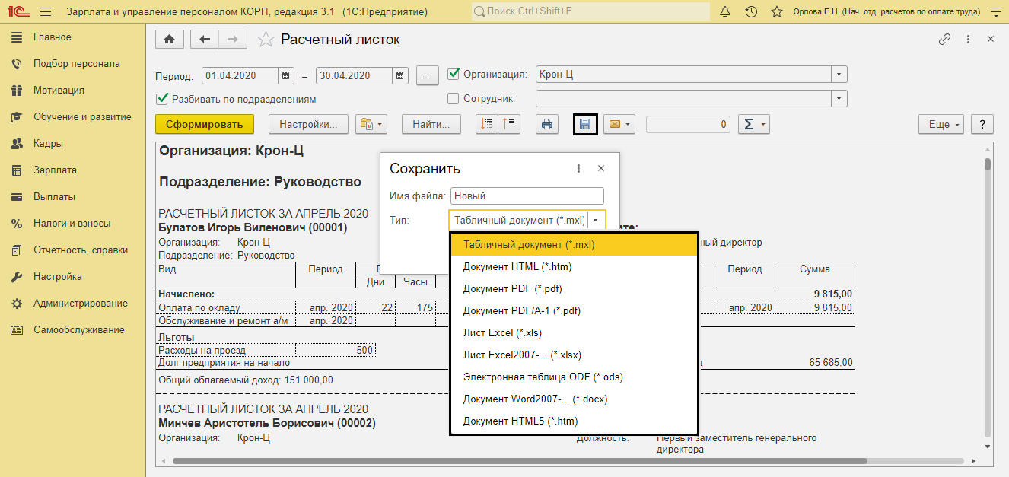Image resolution: width=1009 pixels, height=477 pixels.
Task: Click the home page button
Action: pos(169,40)
